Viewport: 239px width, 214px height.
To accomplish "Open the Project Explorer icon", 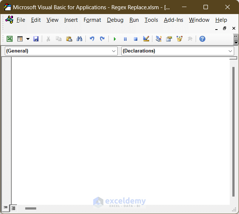I will coord(159,39).
